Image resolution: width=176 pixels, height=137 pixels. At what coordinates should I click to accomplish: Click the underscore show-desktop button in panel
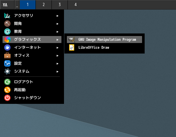[x=17, y=5]
